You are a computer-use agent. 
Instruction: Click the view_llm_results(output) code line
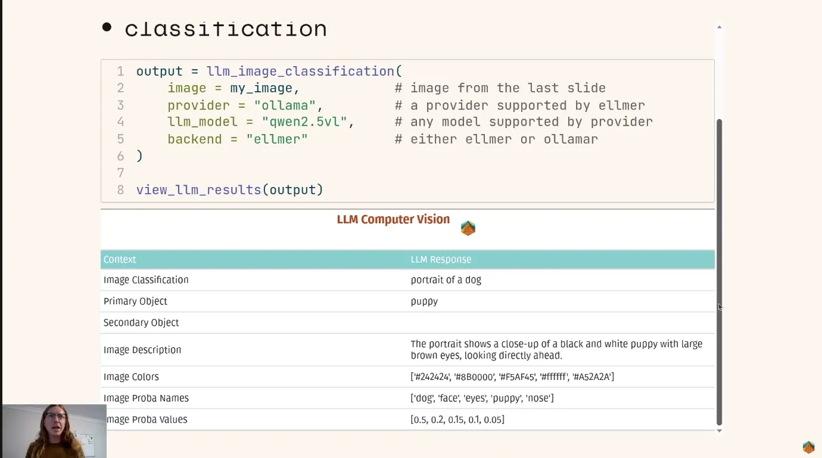(229, 190)
